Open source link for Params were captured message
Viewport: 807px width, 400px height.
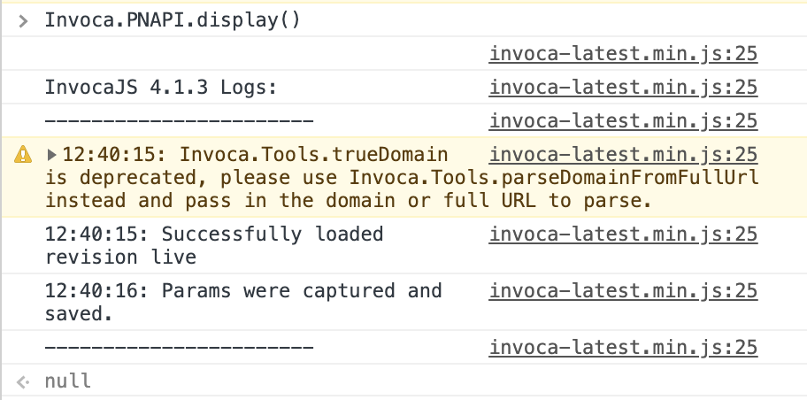point(623,290)
